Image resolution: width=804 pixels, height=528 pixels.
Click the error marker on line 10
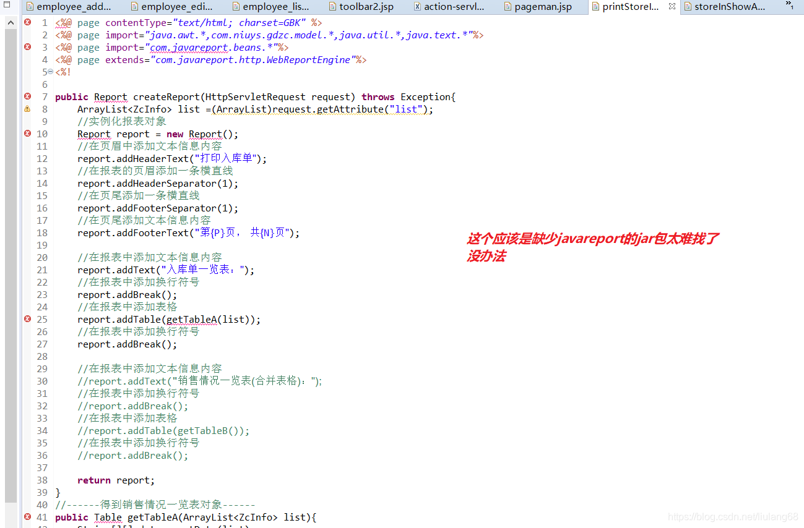27,134
